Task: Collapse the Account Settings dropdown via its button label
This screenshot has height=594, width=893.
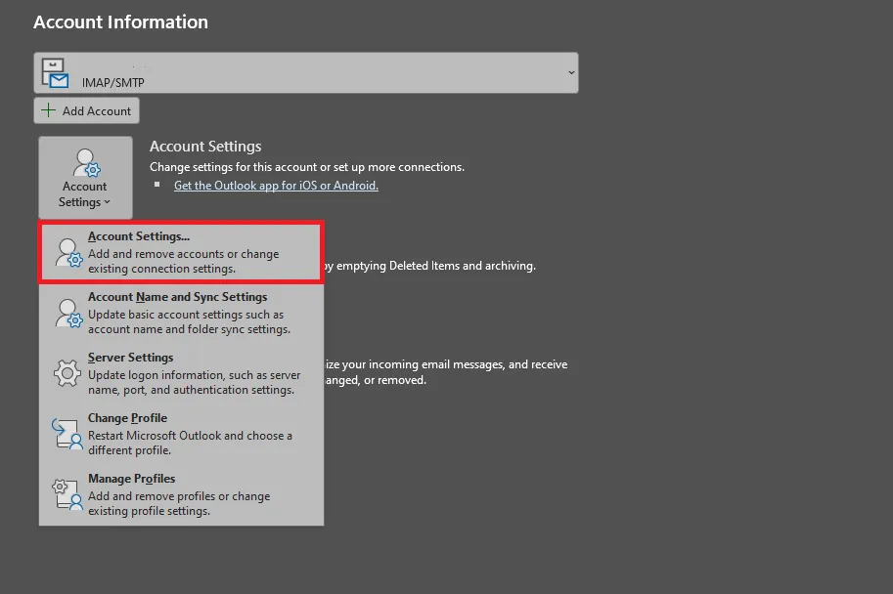Action: [x=84, y=194]
